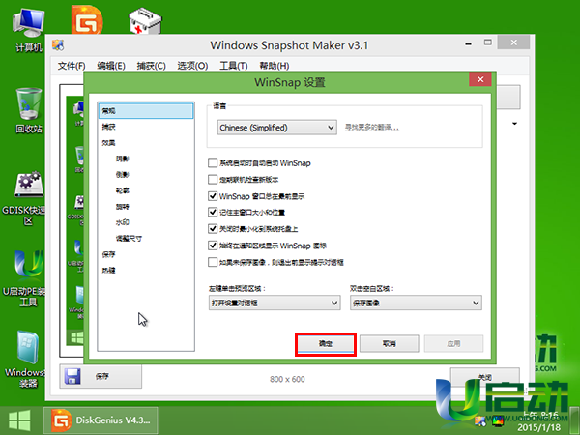Open the 文件(F) menu
The image size is (580, 435).
[72, 66]
